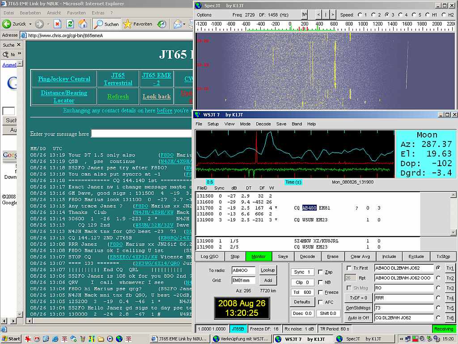This screenshot has width=458, height=344.
Task: Switch to JT65 EME Link taskbar button
Action: coord(179,339)
